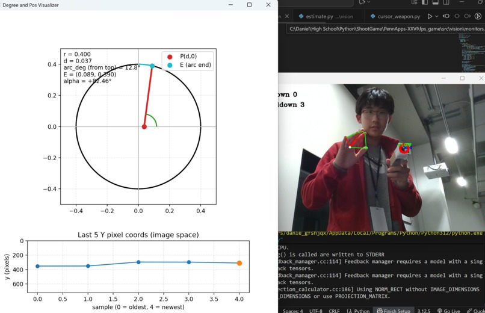Click the monitors file path tooltip text

tap(387, 29)
